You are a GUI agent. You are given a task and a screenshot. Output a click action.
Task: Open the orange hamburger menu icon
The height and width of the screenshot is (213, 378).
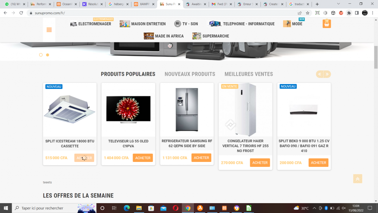49,30
